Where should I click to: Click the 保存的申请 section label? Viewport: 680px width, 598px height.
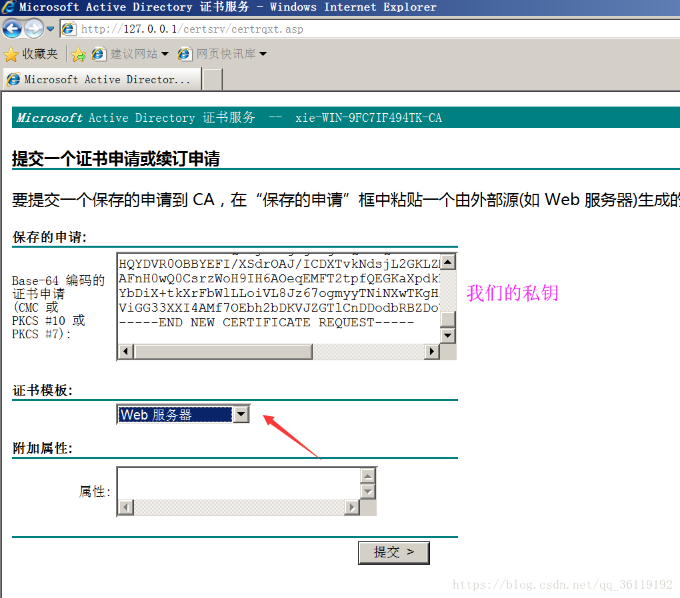[x=49, y=237]
